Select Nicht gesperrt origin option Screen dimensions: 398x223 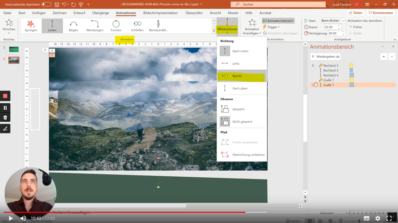(x=242, y=122)
